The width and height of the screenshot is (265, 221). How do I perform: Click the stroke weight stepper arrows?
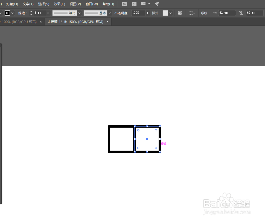pyautogui.click(x=31, y=13)
